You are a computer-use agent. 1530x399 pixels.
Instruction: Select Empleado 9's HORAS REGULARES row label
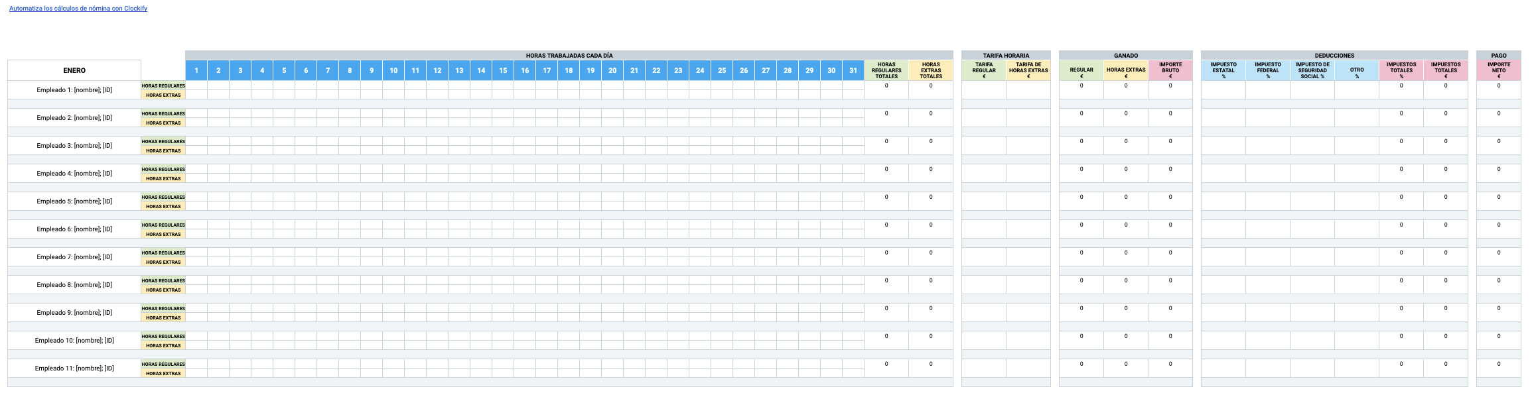click(x=163, y=308)
